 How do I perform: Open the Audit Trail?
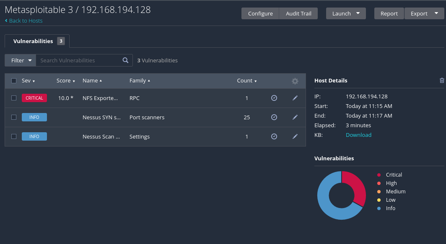(x=298, y=13)
